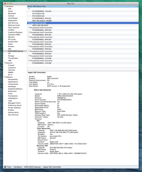
Task: Select SATA/SATA Express in the sidebar
Action: pos(16,51)
